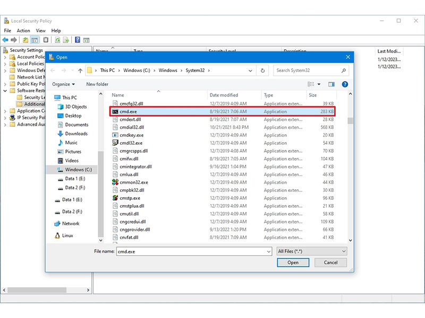
Task: Open the File menu
Action: [7, 31]
